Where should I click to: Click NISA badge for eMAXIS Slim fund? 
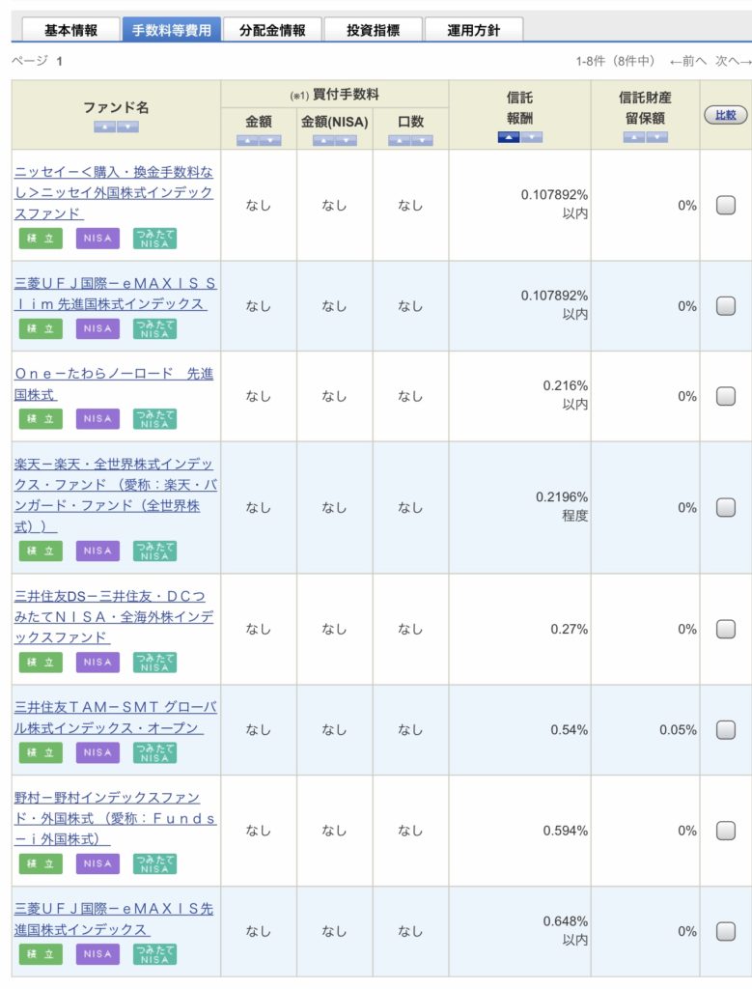(x=97, y=328)
